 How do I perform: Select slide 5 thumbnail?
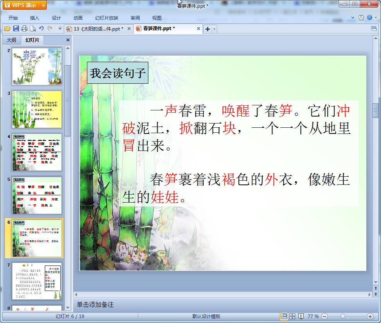coord(37,196)
